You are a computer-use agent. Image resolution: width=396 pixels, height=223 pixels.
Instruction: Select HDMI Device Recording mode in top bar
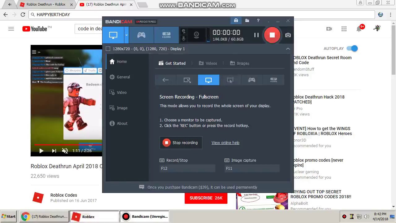pos(166,35)
